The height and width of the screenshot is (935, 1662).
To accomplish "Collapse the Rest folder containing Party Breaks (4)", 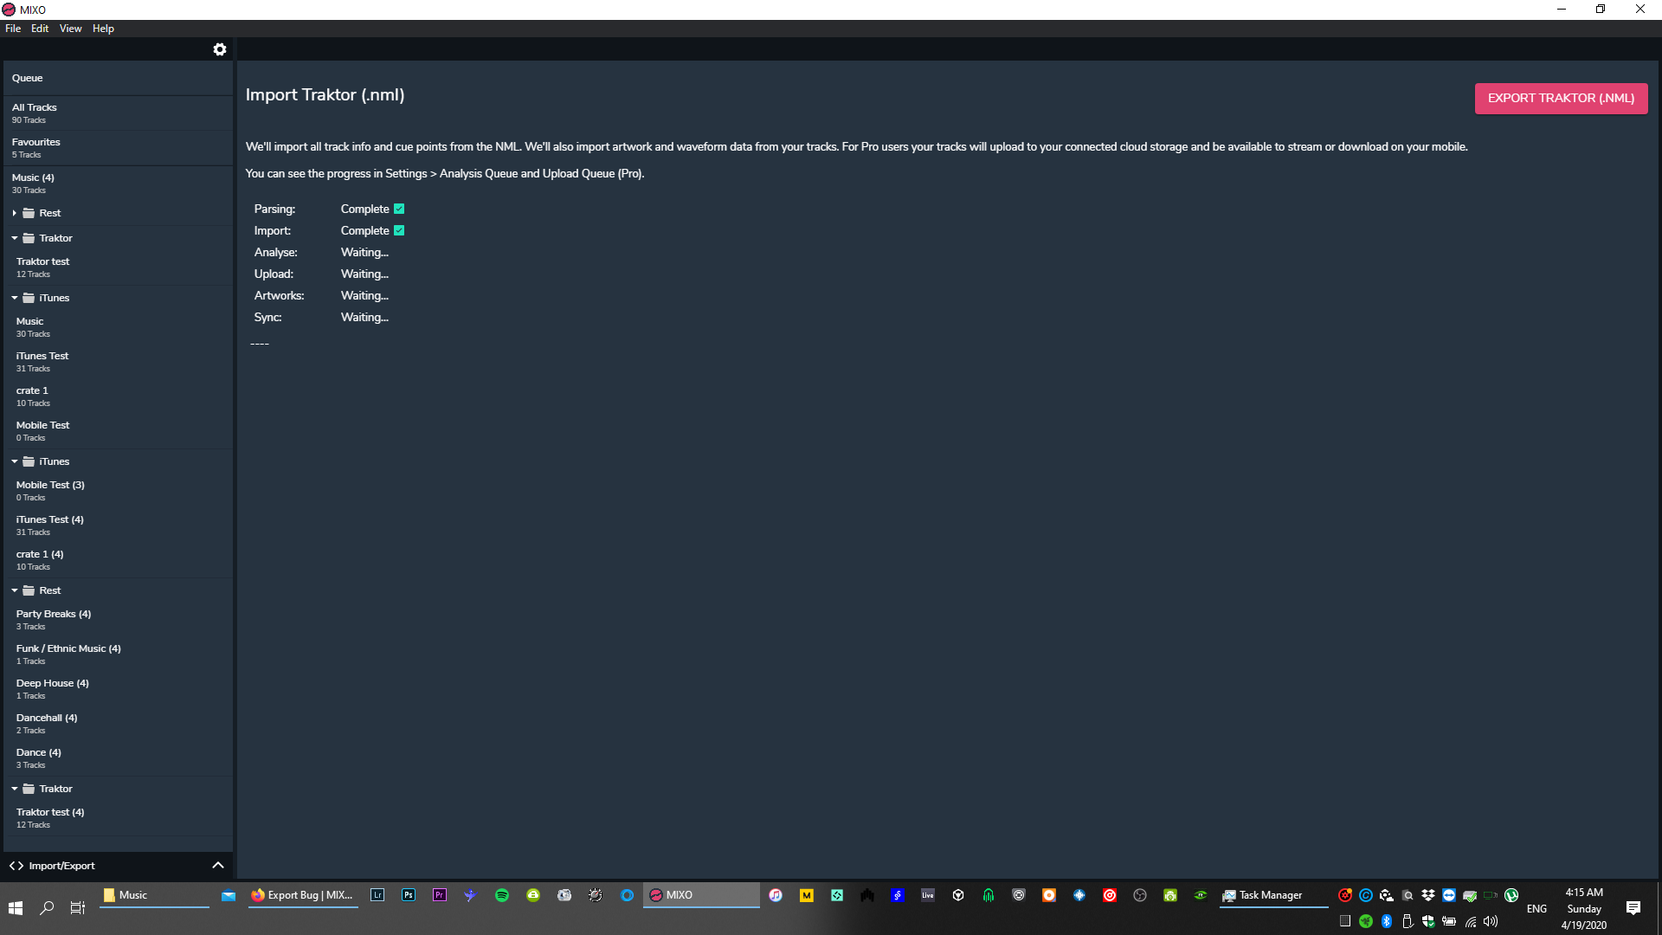I will click(x=15, y=590).
